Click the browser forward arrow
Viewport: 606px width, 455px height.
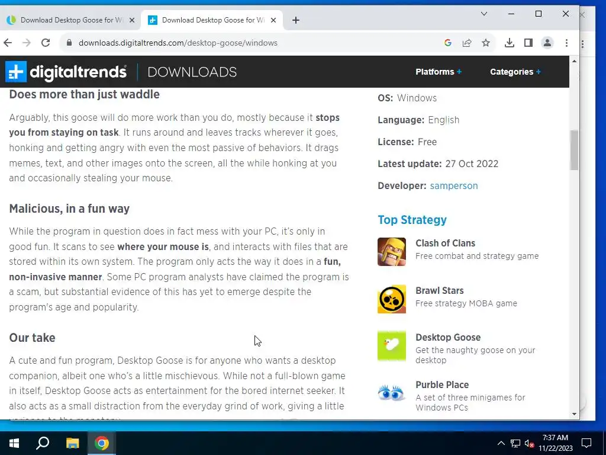click(x=27, y=43)
